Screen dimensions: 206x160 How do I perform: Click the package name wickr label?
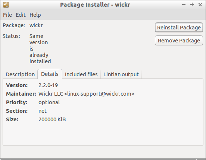tap(36, 25)
